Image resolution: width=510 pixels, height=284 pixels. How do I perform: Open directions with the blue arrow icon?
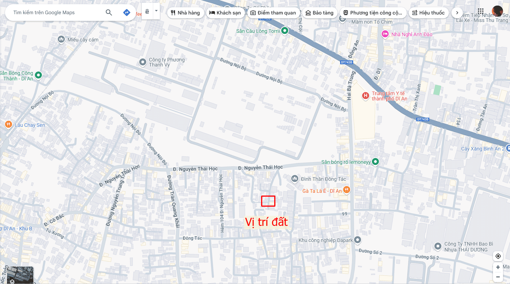point(127,13)
